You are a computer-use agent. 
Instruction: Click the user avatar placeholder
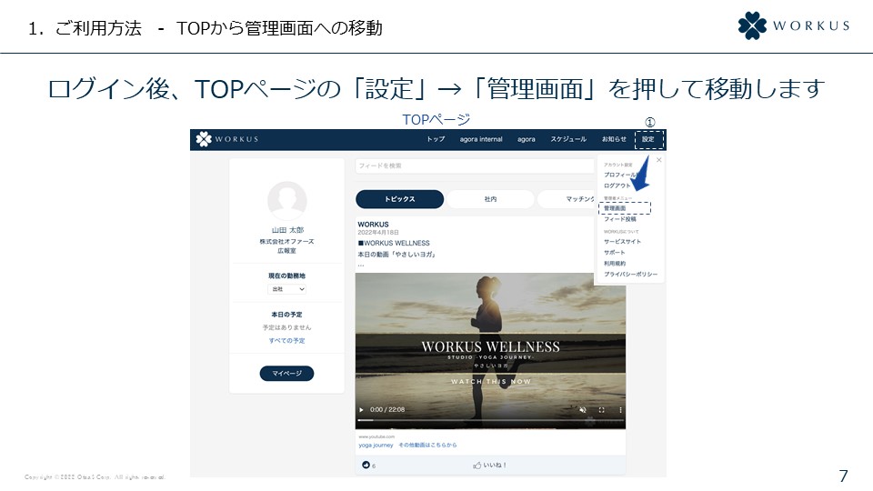coord(286,200)
